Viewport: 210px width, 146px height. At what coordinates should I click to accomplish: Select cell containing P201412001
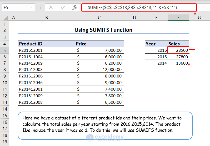point(47,89)
